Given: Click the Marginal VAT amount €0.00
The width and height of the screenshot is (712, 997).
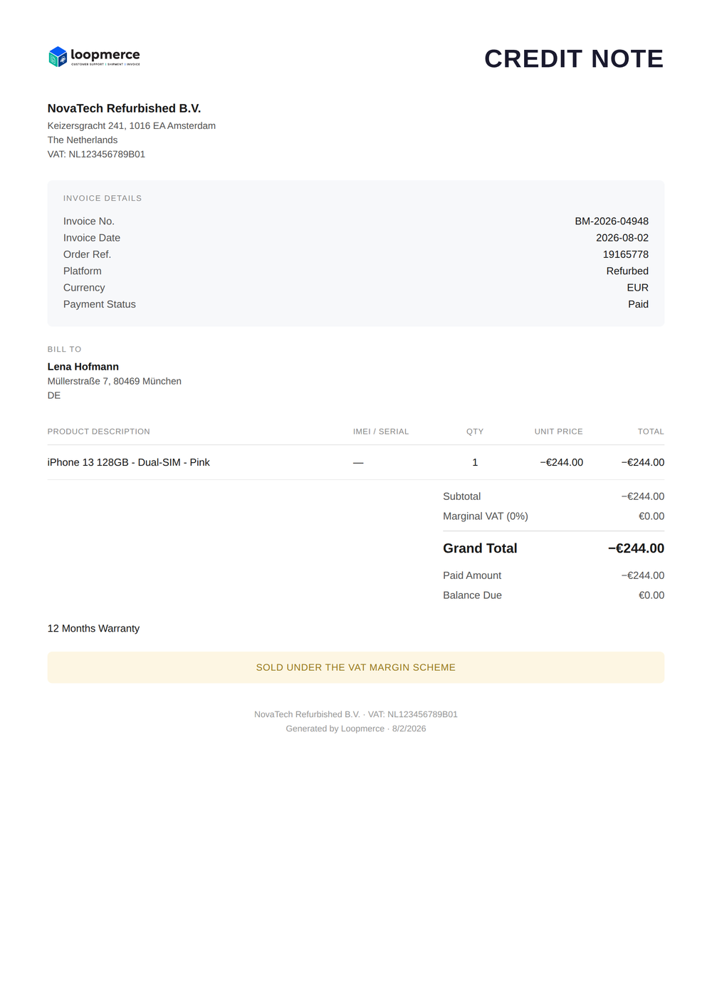Looking at the screenshot, I should (651, 517).
